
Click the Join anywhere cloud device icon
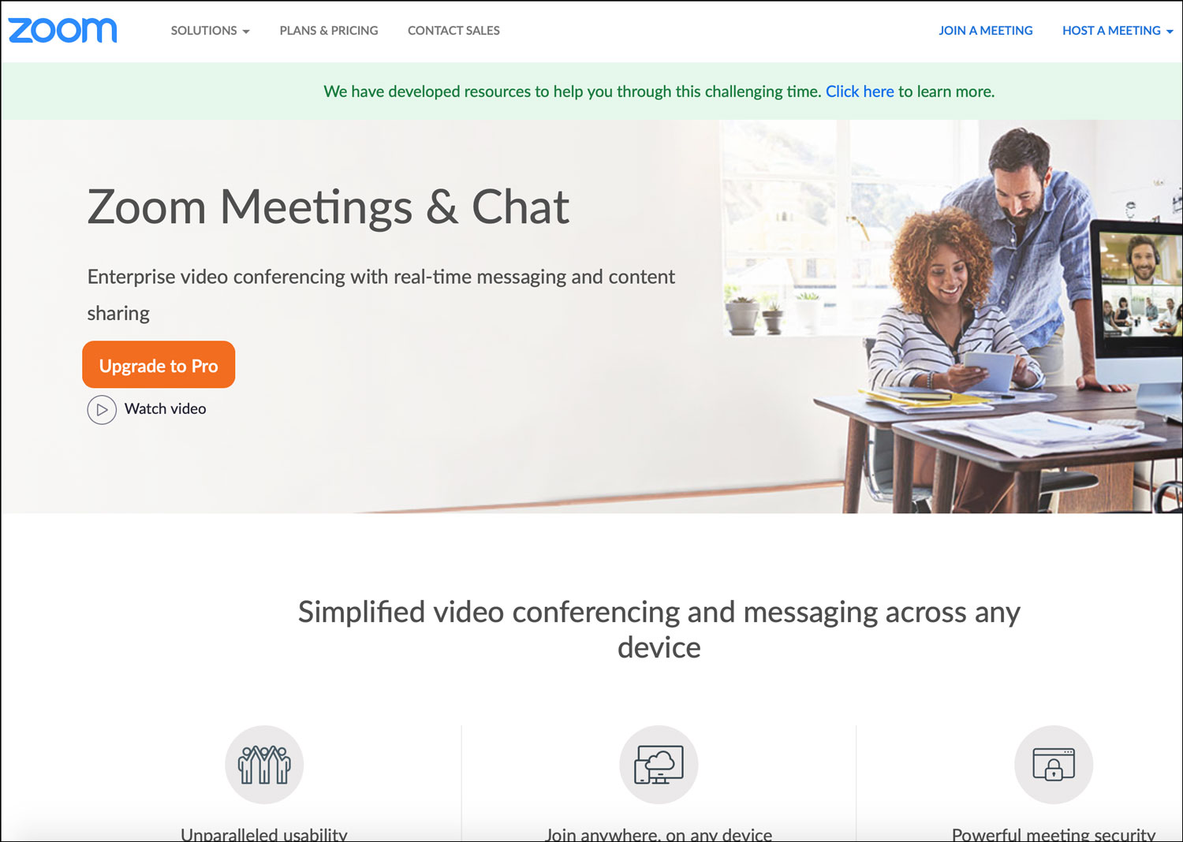(659, 764)
